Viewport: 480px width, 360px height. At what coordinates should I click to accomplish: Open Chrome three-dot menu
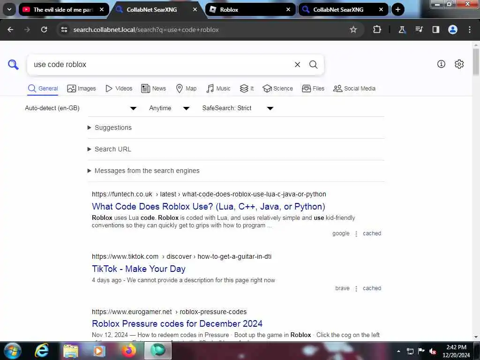click(470, 30)
